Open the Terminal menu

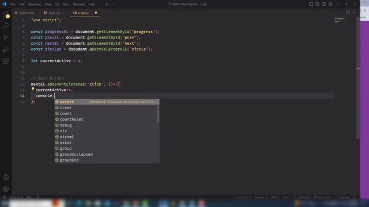click(x=78, y=4)
